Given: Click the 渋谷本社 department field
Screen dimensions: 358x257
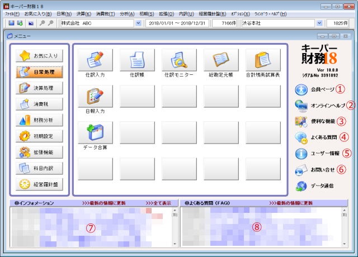Looking at the screenshot, I should (x=278, y=23).
